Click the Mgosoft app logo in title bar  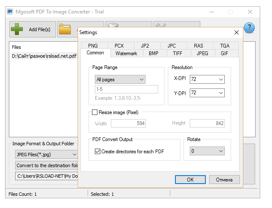(x=10, y=12)
